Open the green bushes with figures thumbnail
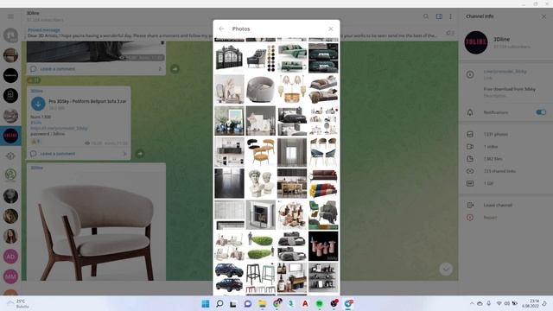 pyautogui.click(x=261, y=246)
